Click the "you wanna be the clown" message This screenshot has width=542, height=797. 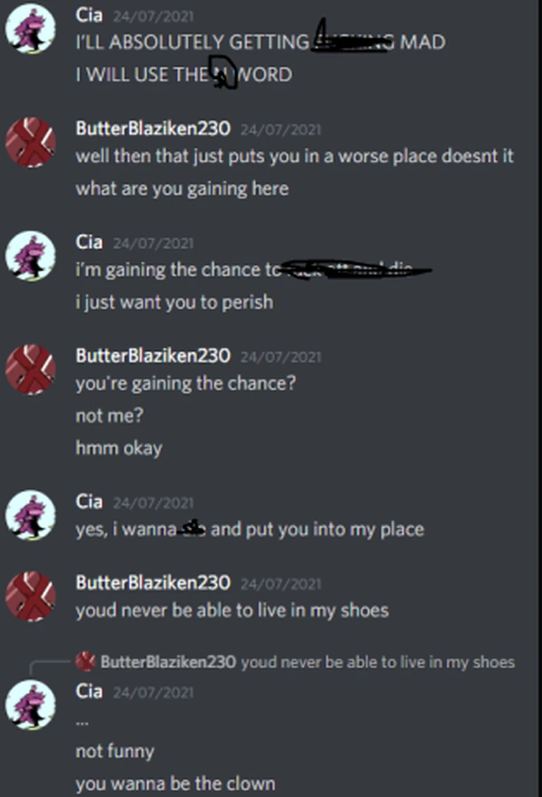175,783
